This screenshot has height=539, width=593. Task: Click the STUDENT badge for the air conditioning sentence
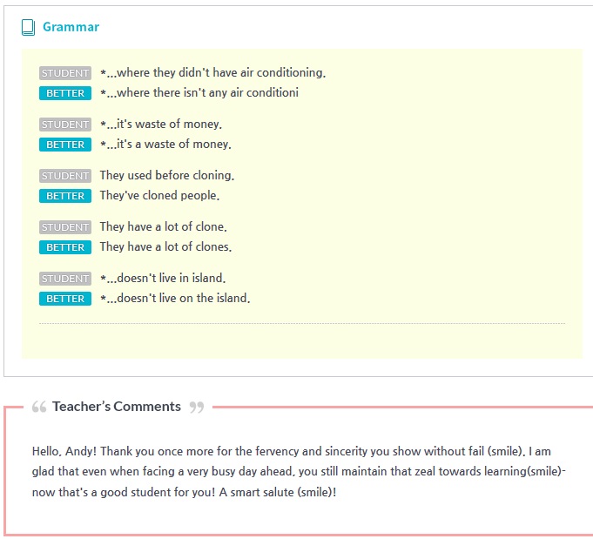(65, 73)
